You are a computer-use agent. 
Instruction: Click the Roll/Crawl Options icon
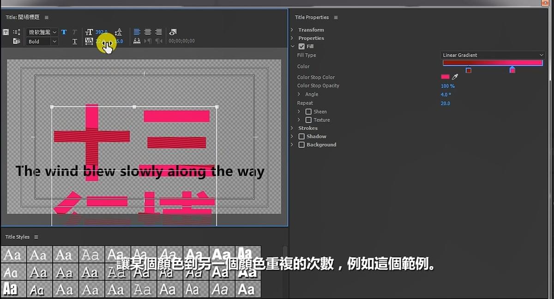click(17, 32)
